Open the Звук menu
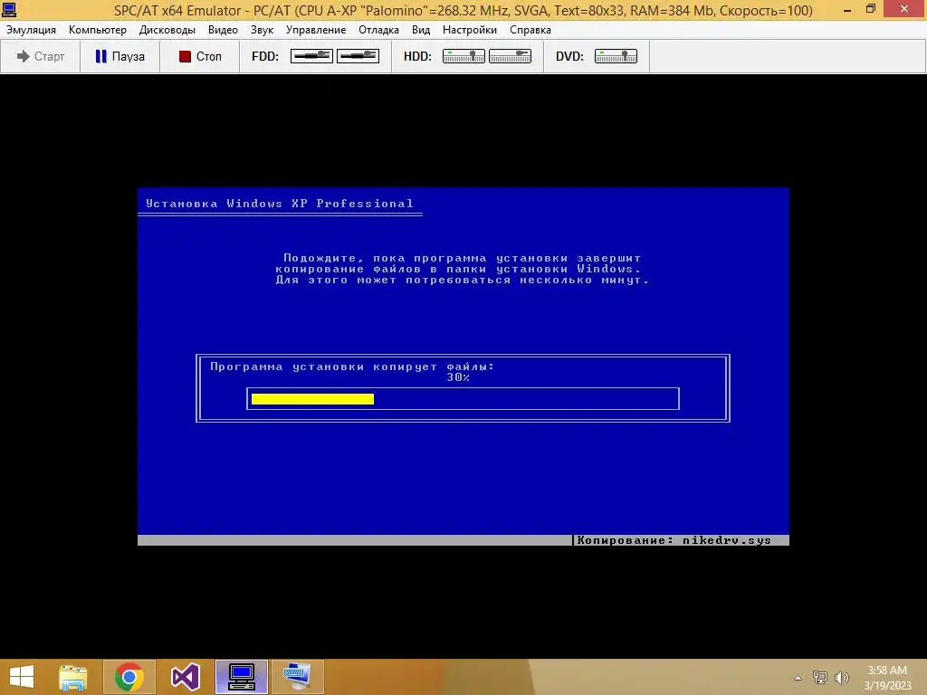The image size is (927, 695). point(262,30)
